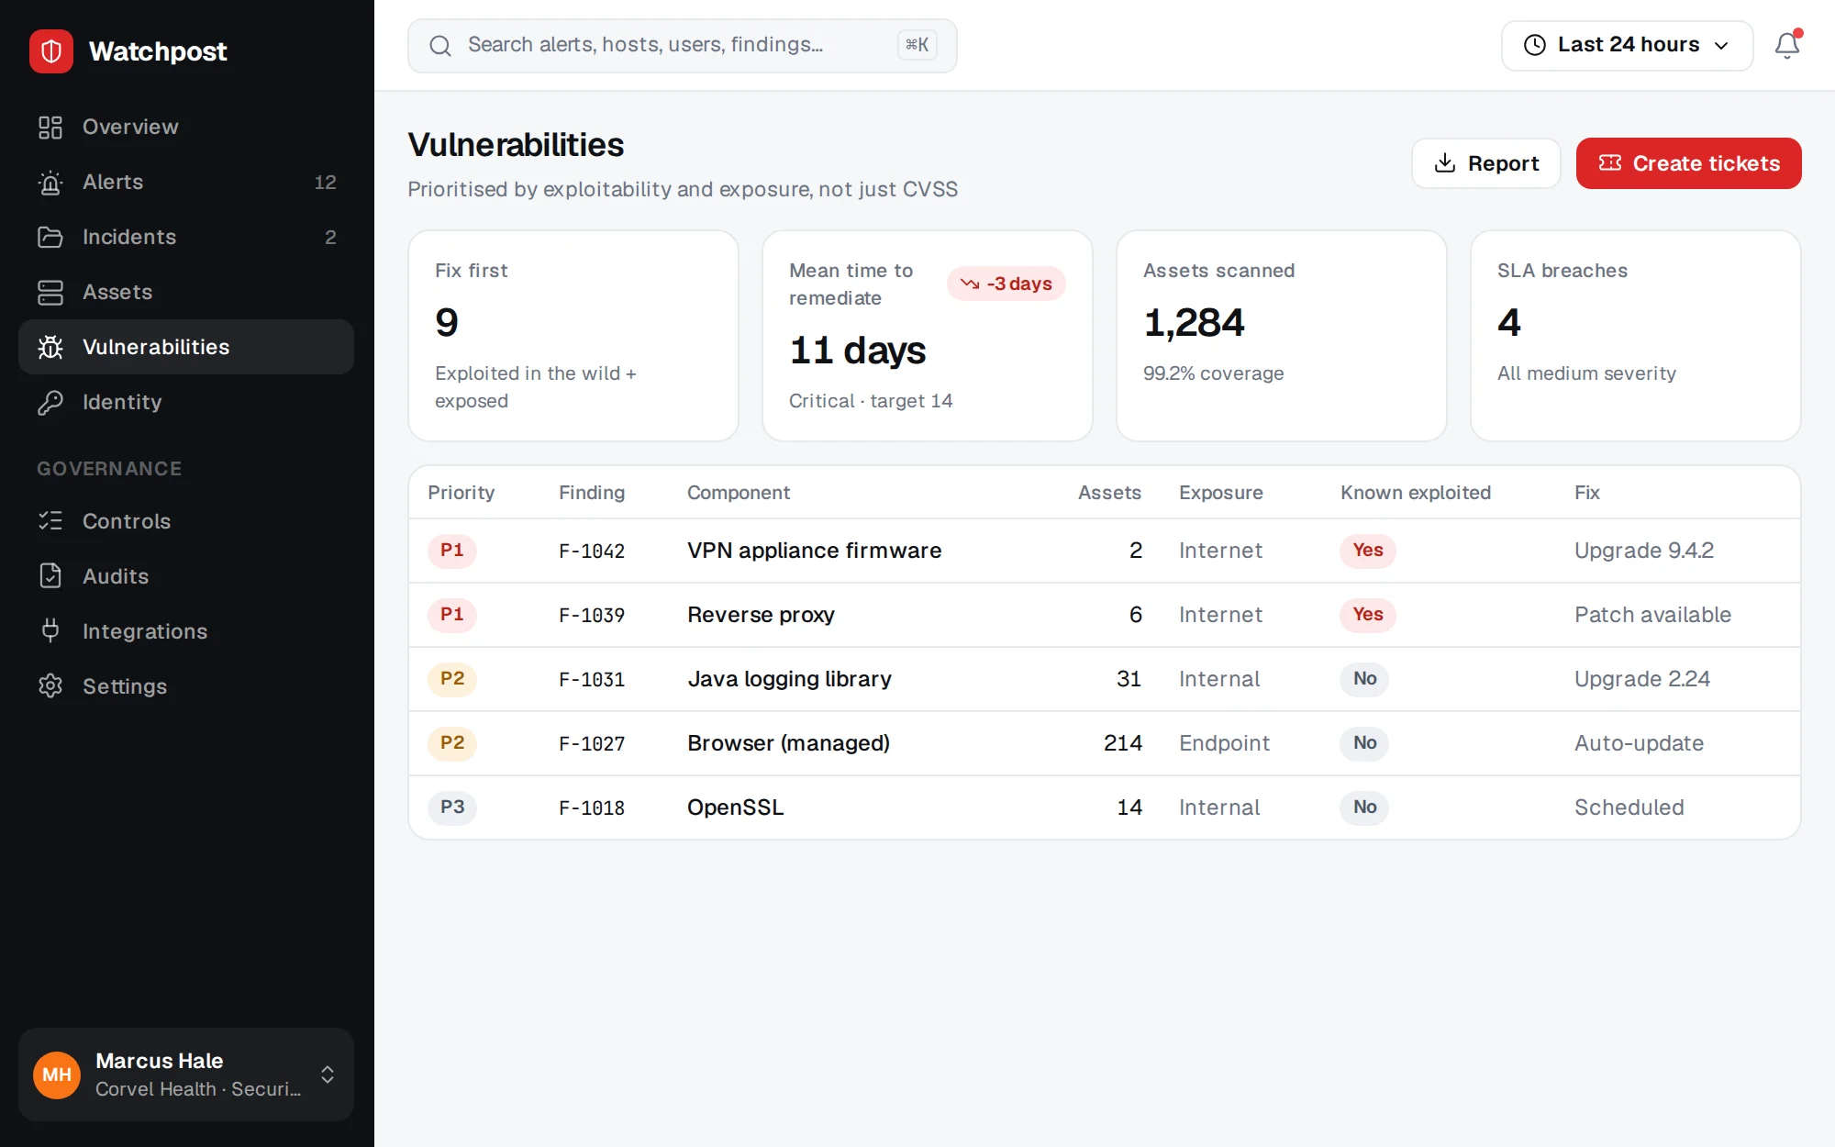Viewport: 1835px width, 1147px height.
Task: Click the Controls checklist icon
Action: [x=50, y=521]
